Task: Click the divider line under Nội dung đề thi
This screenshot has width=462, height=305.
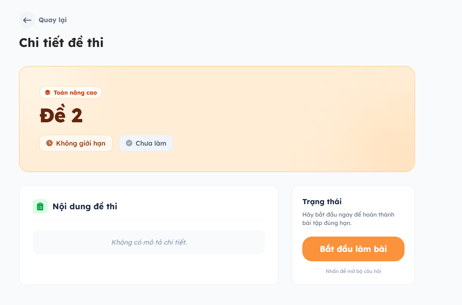Action: [x=149, y=220]
